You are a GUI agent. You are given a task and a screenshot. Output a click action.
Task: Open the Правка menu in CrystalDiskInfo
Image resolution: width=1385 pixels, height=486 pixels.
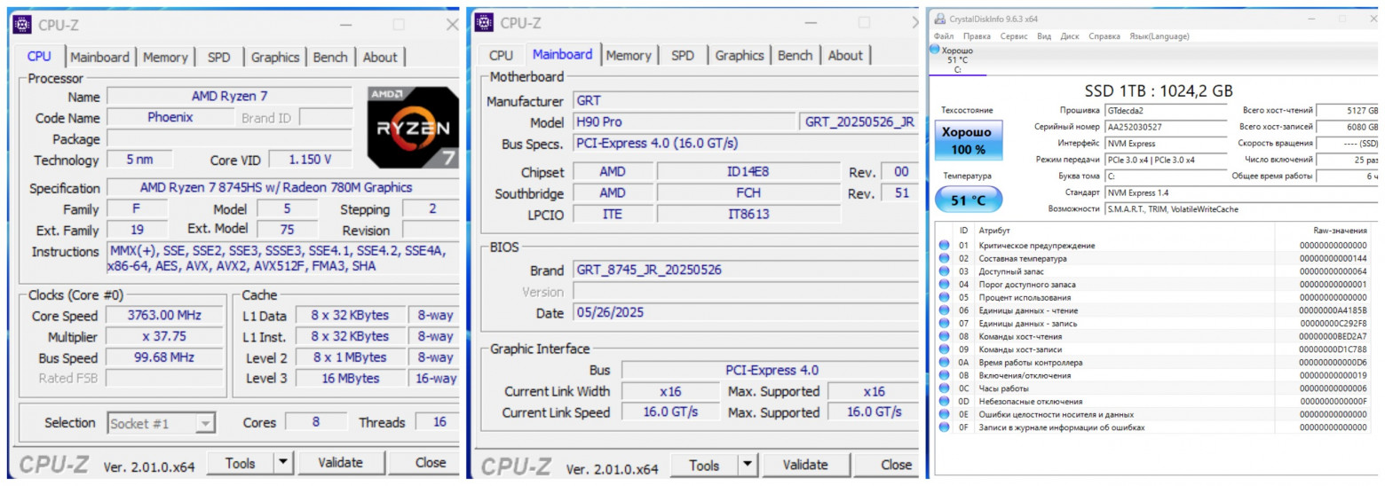977,36
